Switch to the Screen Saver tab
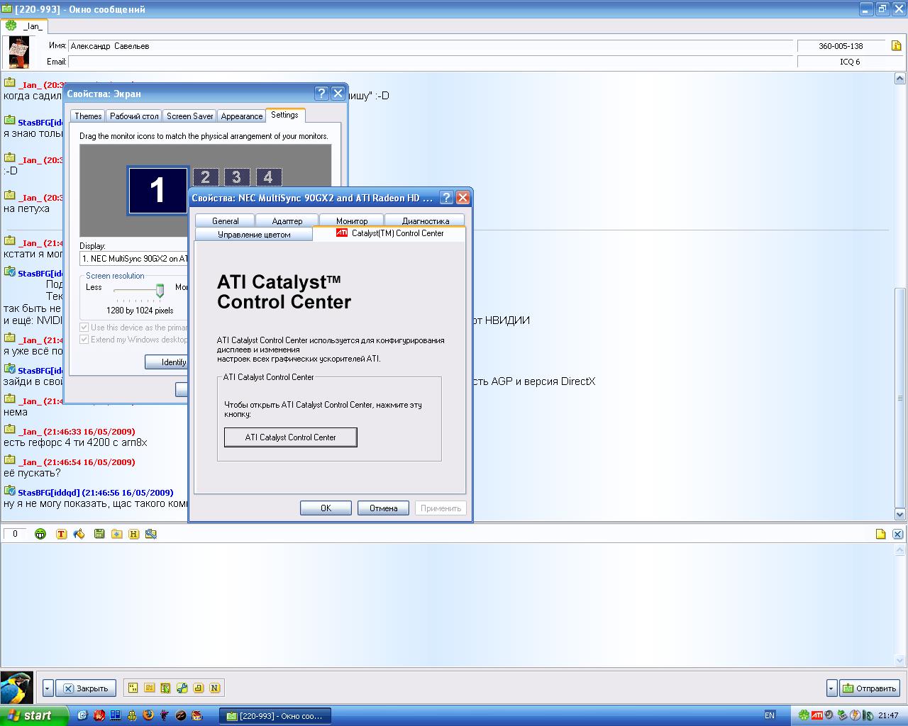908x726 pixels. (x=189, y=116)
